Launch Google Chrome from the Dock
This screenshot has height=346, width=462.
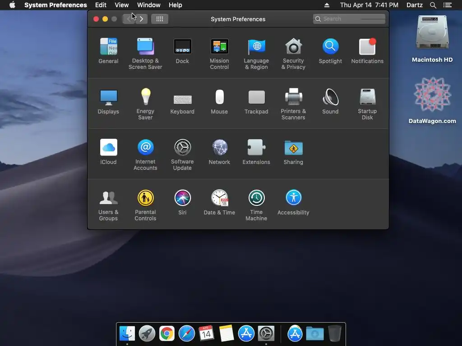coord(167,333)
